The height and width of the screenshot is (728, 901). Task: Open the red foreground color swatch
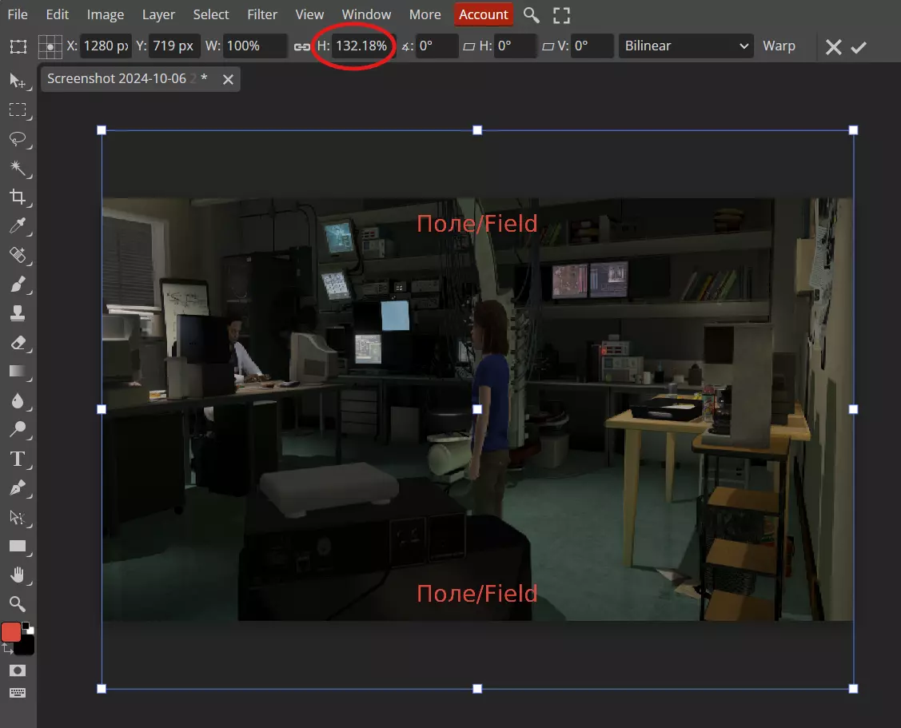click(11, 632)
